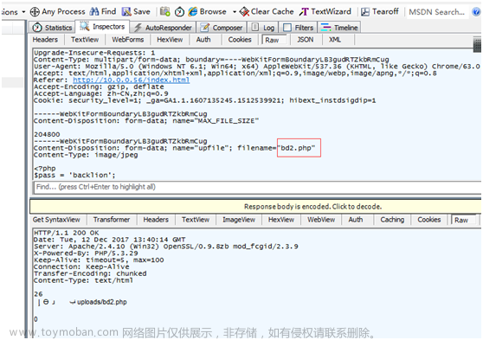
Task: Open the Caching response tab
Action: tap(392, 220)
